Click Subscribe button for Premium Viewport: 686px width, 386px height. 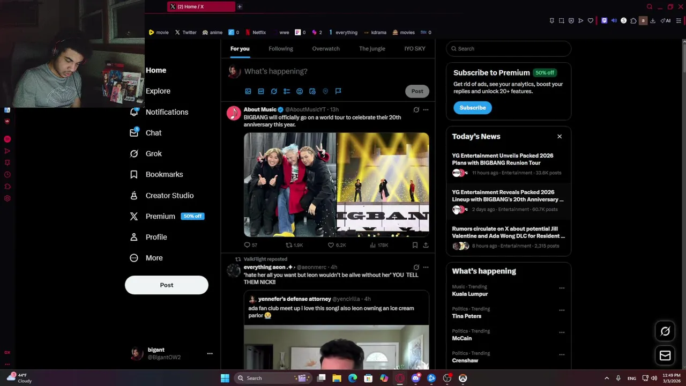point(472,108)
